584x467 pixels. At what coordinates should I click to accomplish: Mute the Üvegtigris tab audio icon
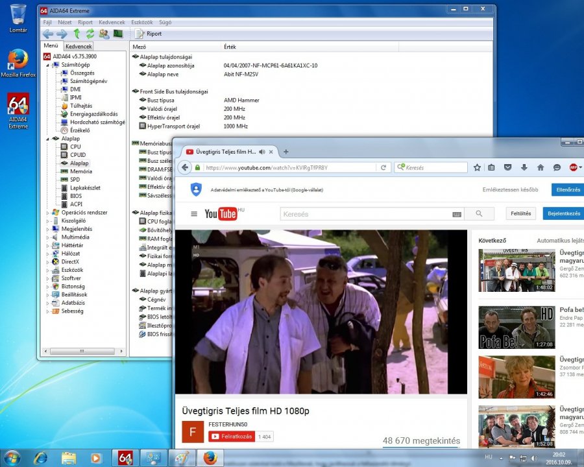[x=262, y=152]
